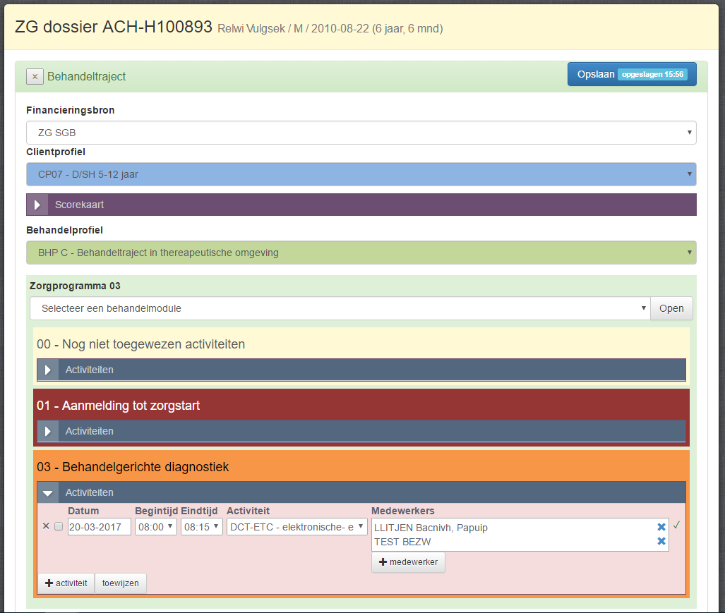Image resolution: width=725 pixels, height=613 pixels.
Task: Change the Eindtijd 08:15 dropdown
Action: pyautogui.click(x=201, y=527)
